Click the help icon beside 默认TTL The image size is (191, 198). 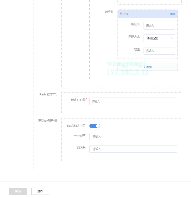84,100
